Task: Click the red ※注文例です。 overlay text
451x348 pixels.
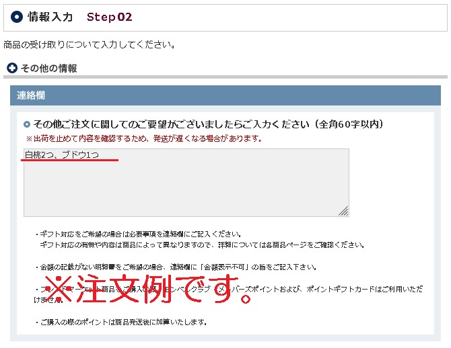Action: point(151,288)
